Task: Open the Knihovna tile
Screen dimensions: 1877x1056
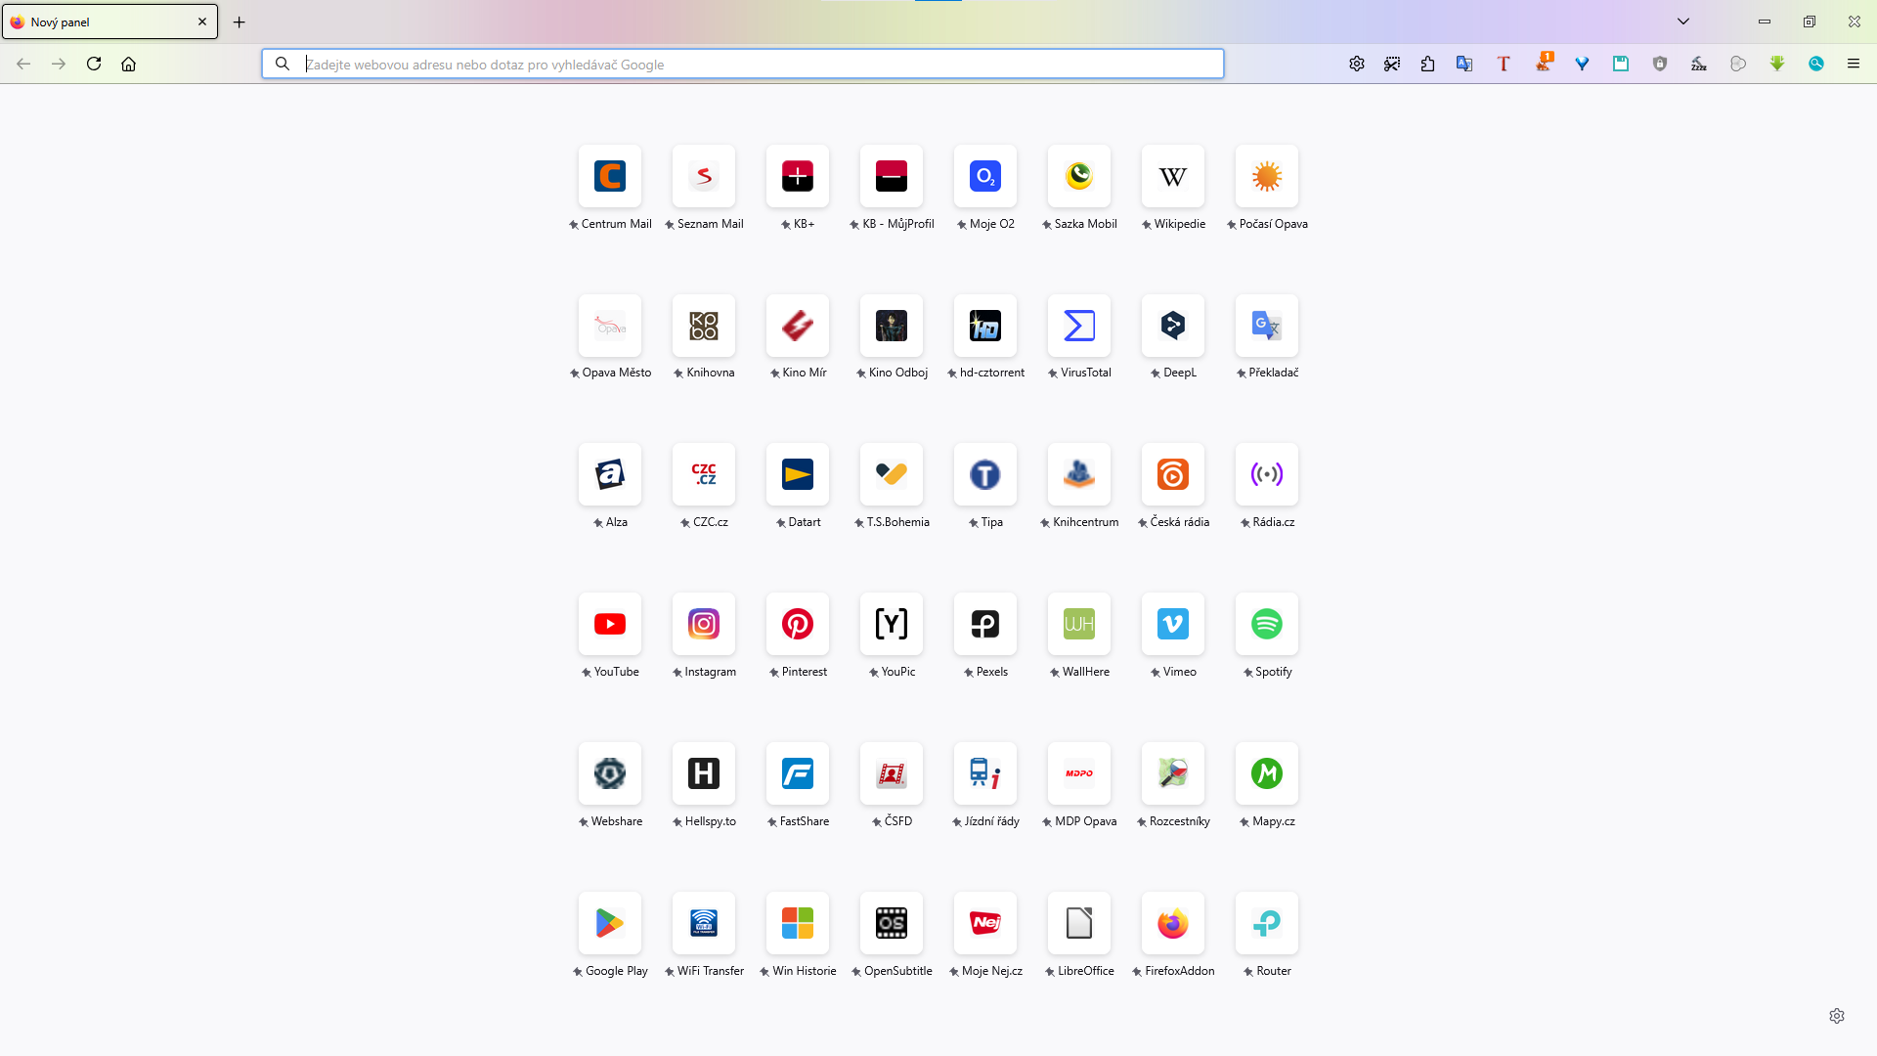Action: pyautogui.click(x=704, y=326)
